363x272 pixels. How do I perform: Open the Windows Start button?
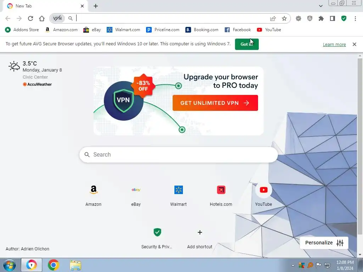pos(10,265)
